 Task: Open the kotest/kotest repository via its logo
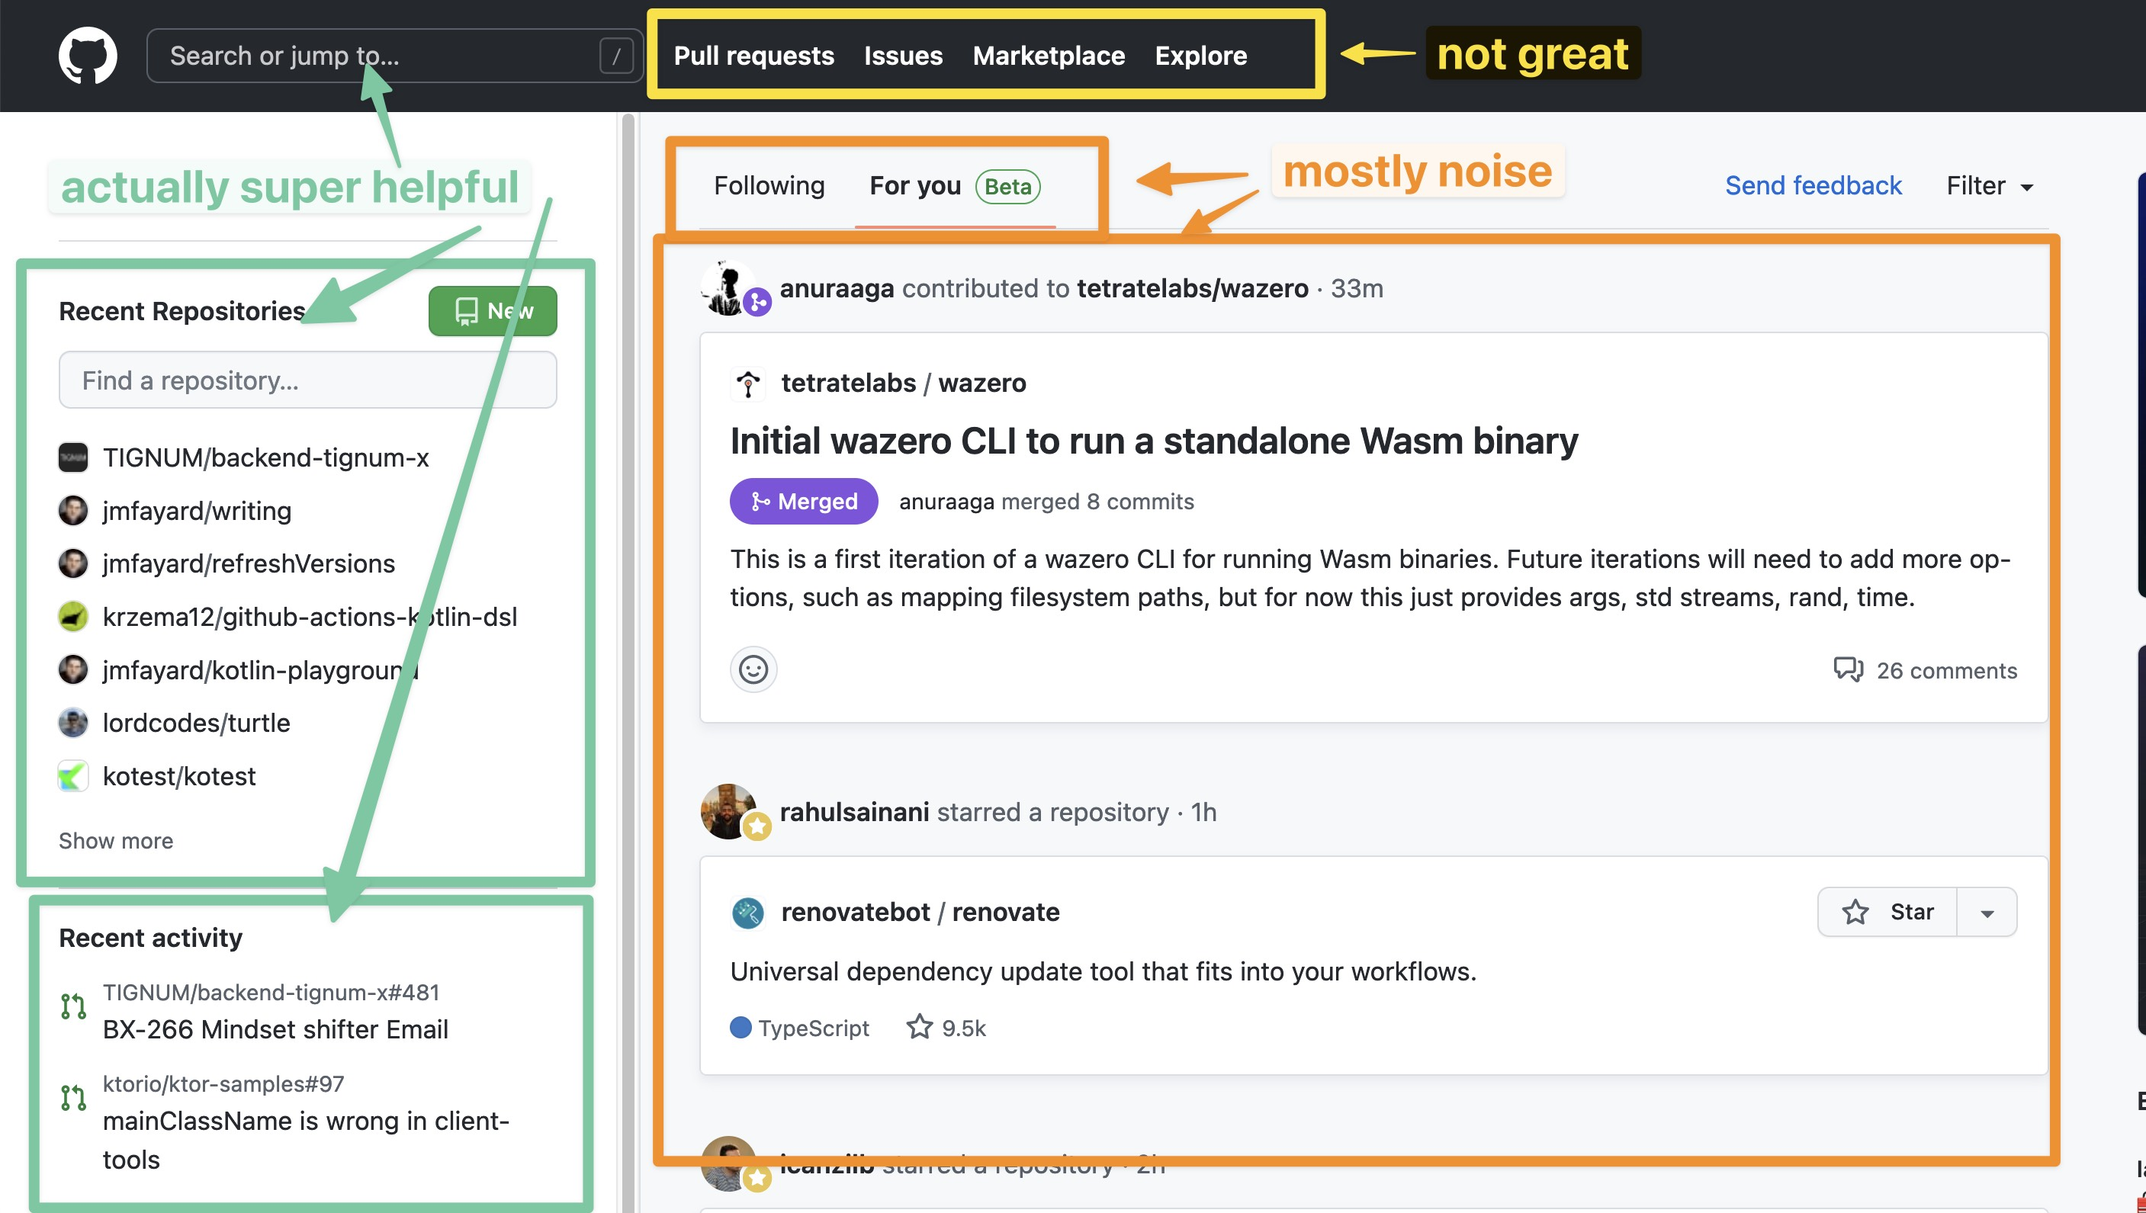[x=73, y=775]
